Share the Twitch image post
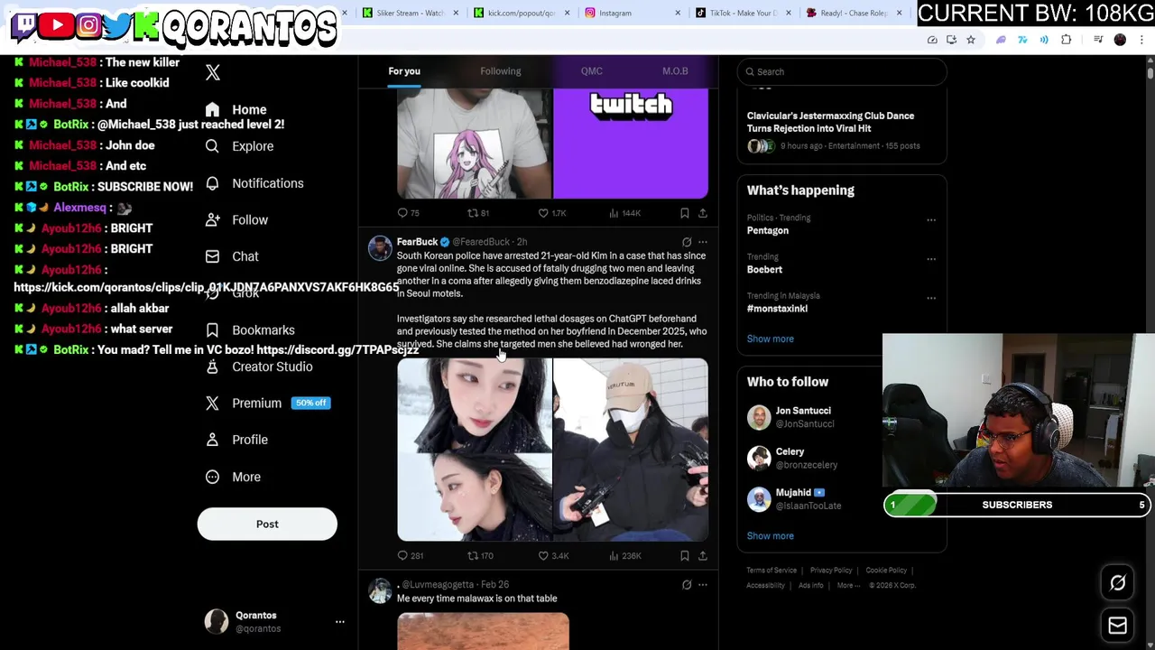The image size is (1155, 650). click(703, 213)
